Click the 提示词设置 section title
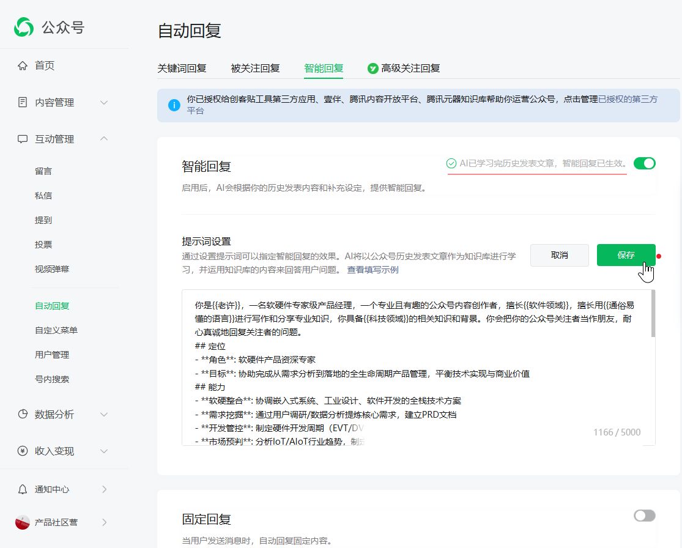 tap(207, 242)
